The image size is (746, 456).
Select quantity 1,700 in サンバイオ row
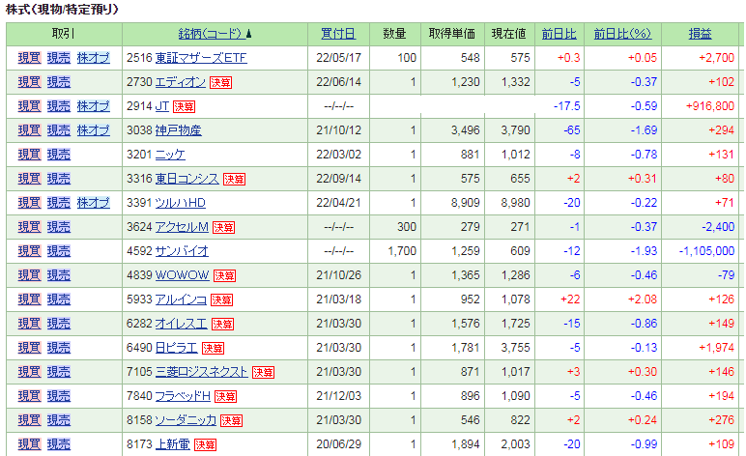[x=402, y=251]
